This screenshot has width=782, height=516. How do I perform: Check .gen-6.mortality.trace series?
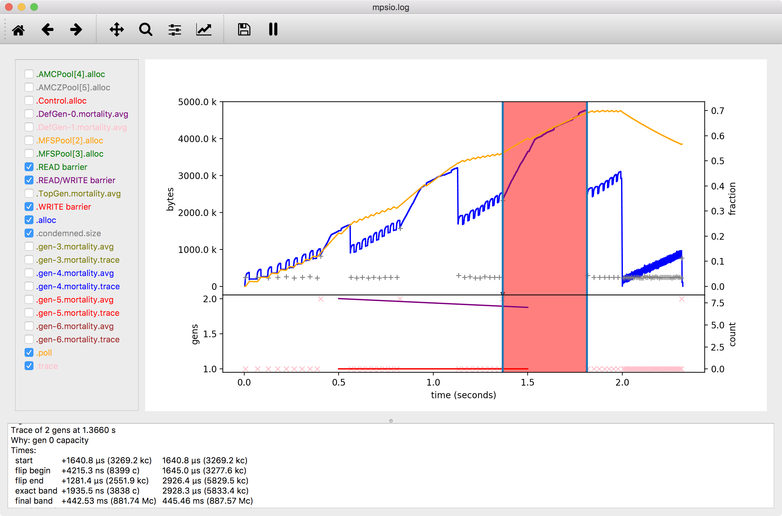(x=29, y=339)
